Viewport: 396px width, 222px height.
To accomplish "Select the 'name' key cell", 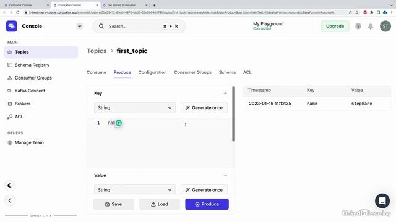I will [312, 104].
